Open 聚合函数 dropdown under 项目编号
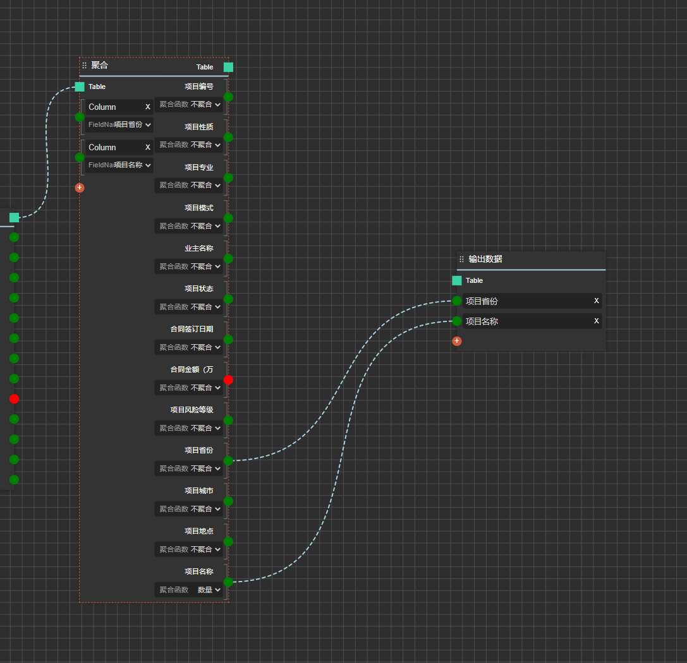 (x=189, y=104)
